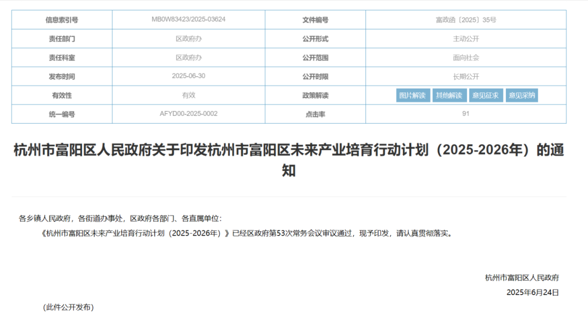
Task: Select the 意见征求 button
Action: point(485,96)
